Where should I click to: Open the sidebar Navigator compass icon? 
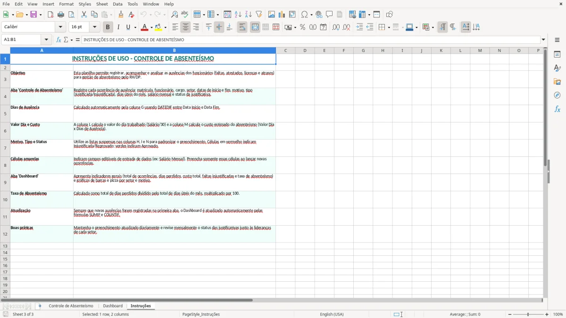coord(557,95)
